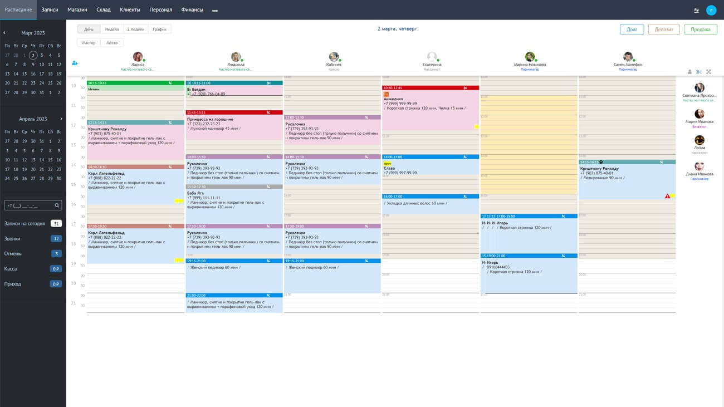Click the yellow marker on Анжелика's appointment
The image size is (724, 407).
(476, 127)
